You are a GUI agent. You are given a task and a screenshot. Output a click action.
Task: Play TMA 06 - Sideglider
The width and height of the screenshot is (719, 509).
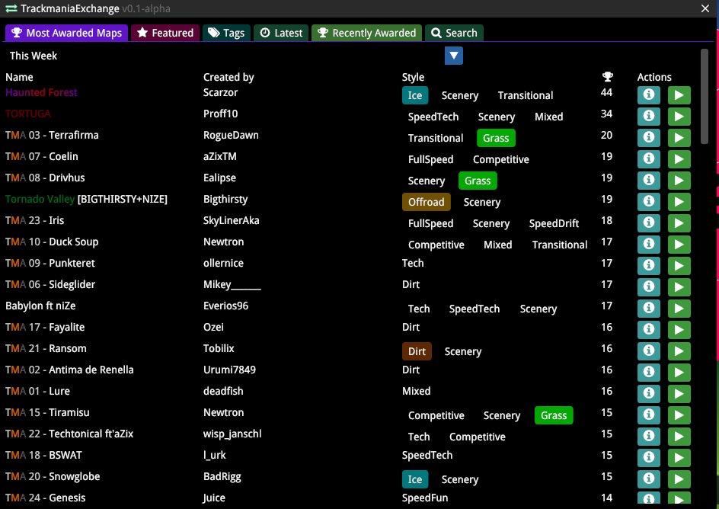point(679,287)
